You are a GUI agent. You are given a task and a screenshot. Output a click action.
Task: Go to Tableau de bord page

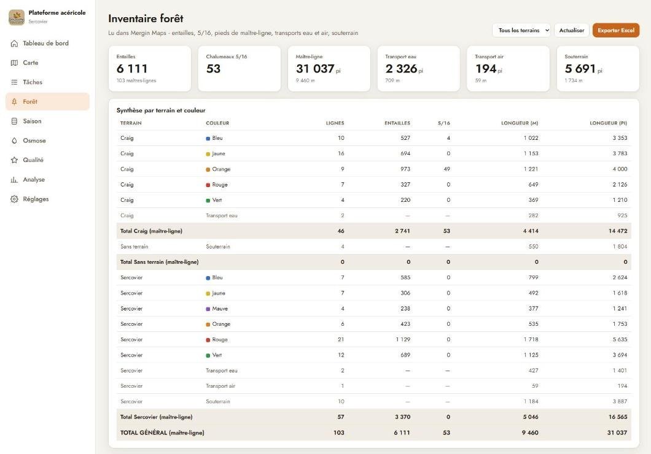pos(47,44)
